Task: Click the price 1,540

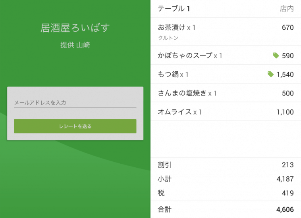Action: pyautogui.click(x=285, y=75)
